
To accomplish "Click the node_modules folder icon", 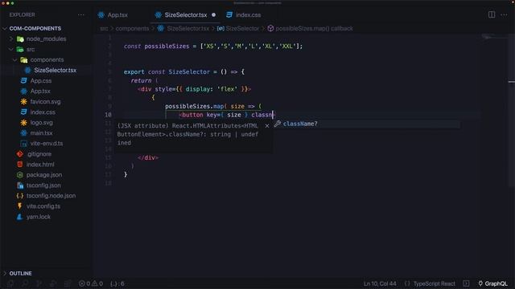I will 20,39.
